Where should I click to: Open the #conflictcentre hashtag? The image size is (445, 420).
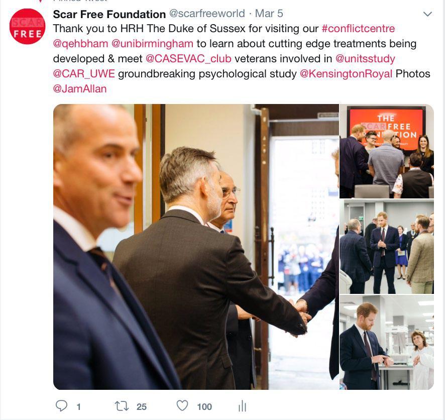[358, 29]
